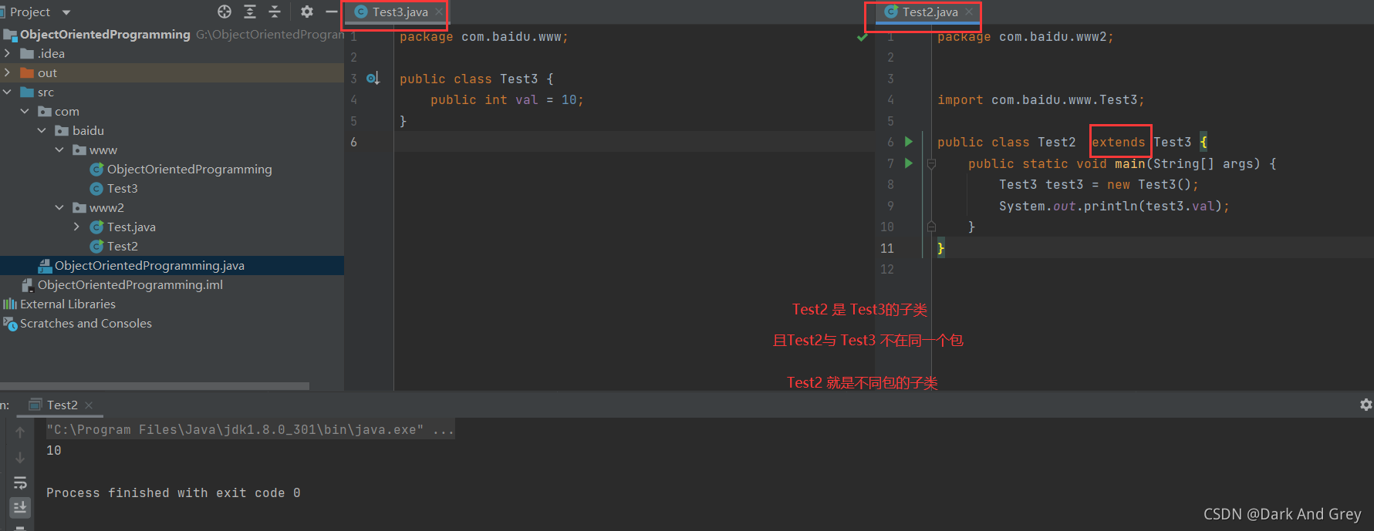Click 'package com.baidu.www2;' line

point(1025,36)
